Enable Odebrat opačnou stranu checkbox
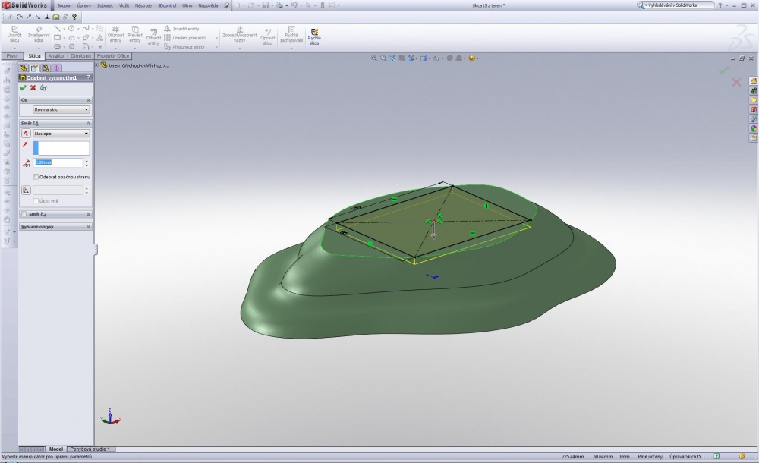Screen dimensions: 759x463 (x=36, y=177)
